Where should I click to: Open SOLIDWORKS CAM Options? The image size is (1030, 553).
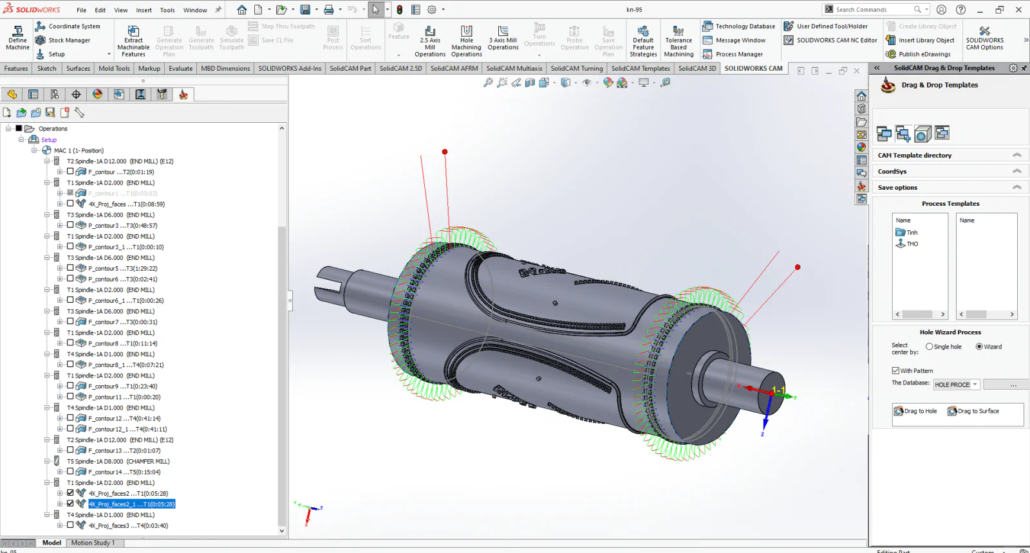pyautogui.click(x=984, y=38)
